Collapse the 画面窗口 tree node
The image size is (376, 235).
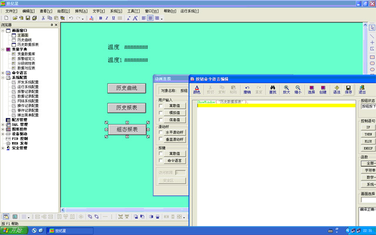point(3,31)
